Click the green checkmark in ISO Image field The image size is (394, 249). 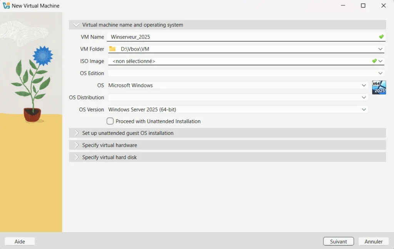374,61
